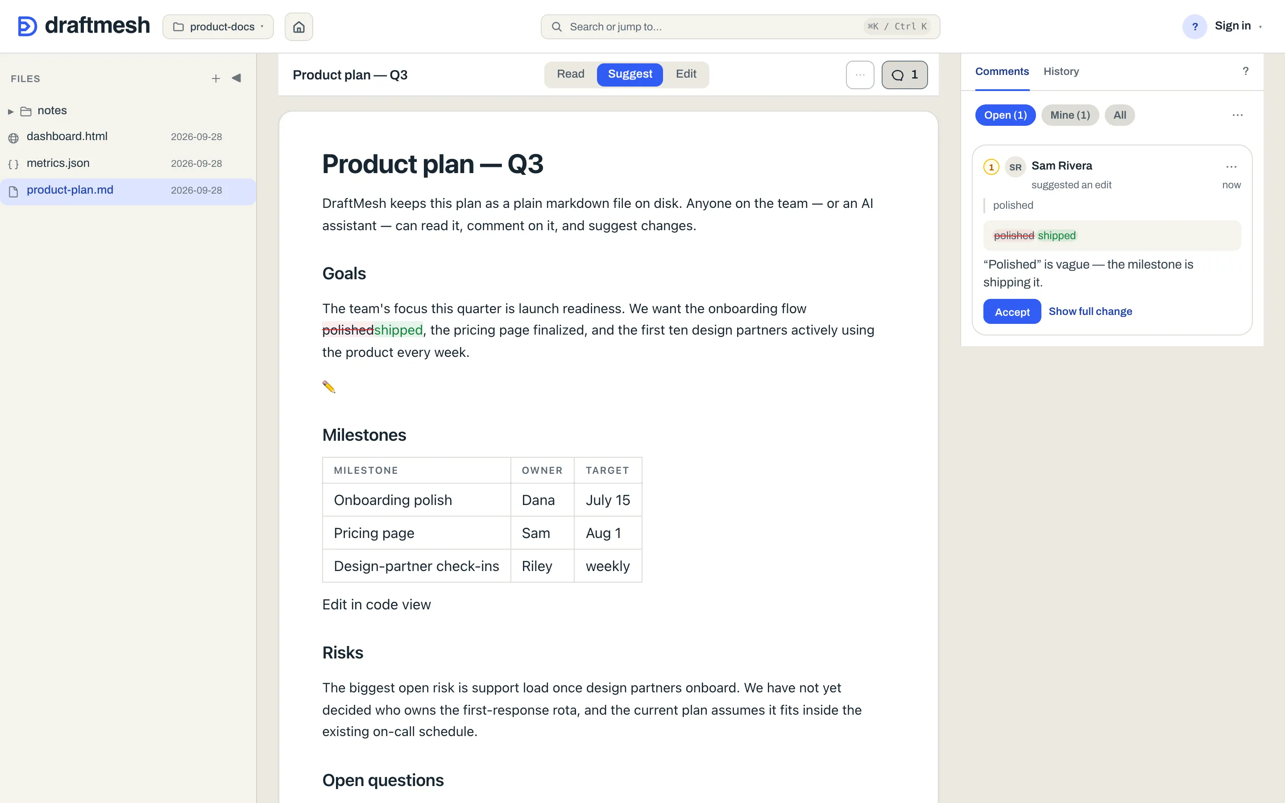Go to the home page icon
Viewport: 1285px width, 803px height.
[x=299, y=27]
